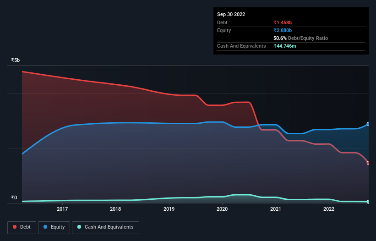Select the 2018 x-axis label
Image resolution: width=376 pixels, height=241 pixels.
115,209
